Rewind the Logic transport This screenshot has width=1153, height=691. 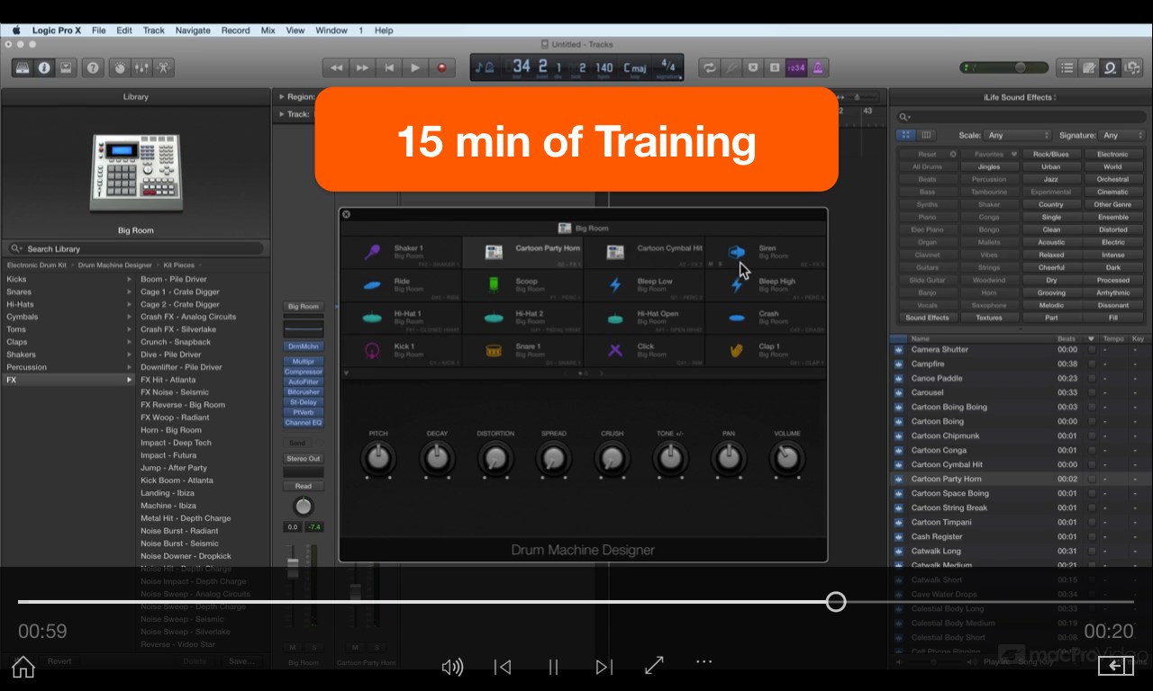[336, 67]
